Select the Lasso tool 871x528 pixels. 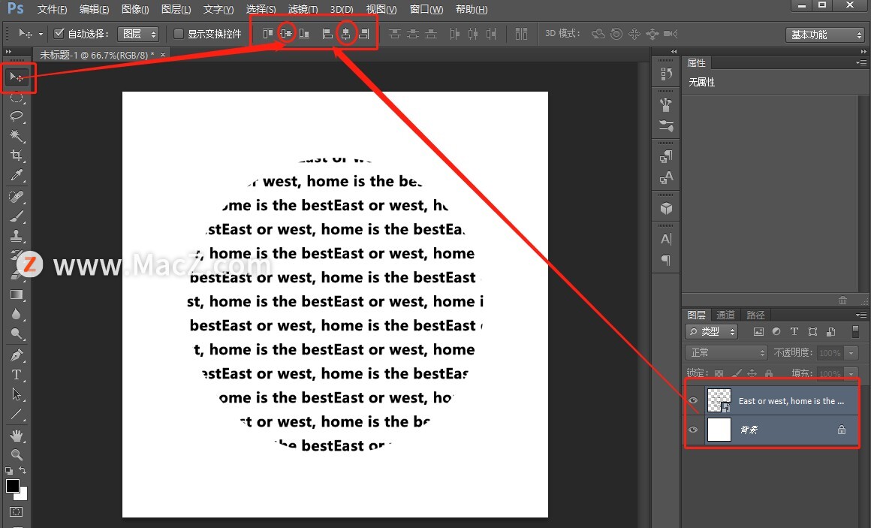(x=17, y=116)
